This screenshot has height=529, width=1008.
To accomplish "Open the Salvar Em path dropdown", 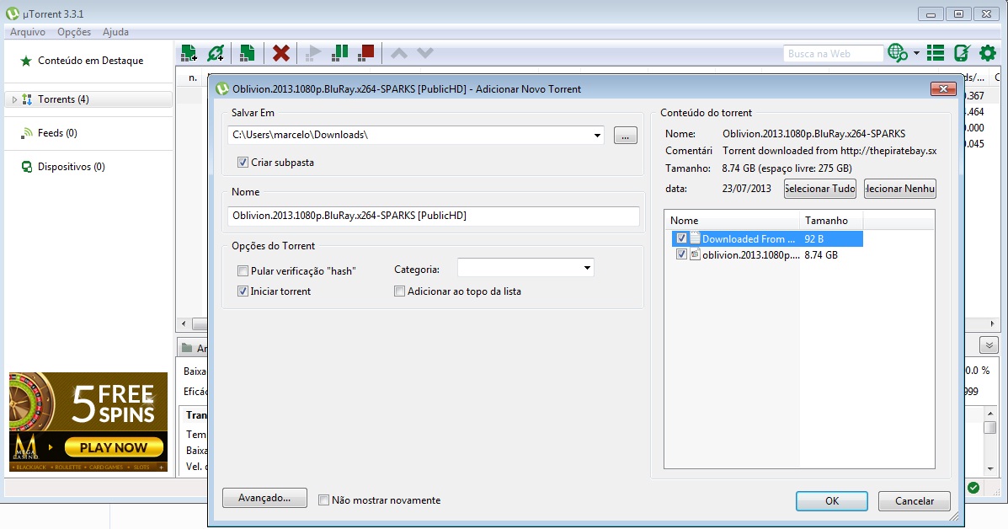I will (597, 135).
